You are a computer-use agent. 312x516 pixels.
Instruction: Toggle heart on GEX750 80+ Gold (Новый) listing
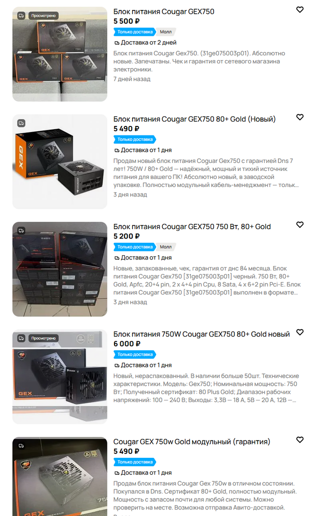(300, 117)
